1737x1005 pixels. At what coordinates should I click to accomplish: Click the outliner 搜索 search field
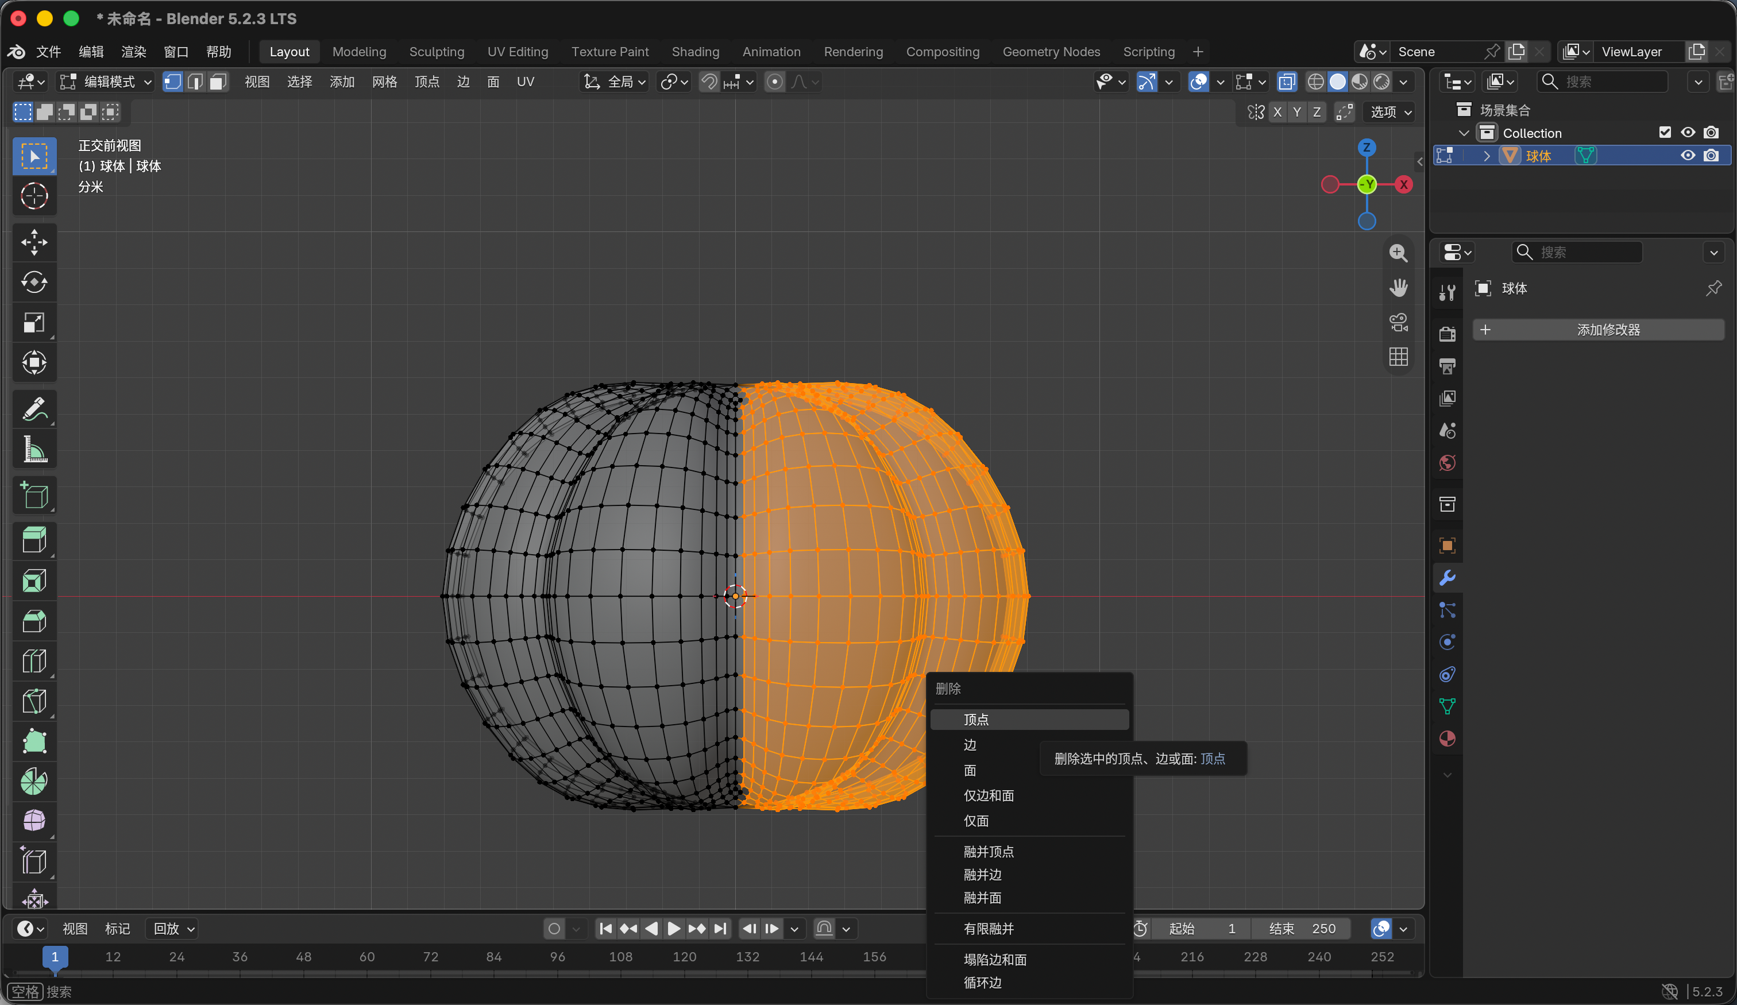click(x=1602, y=82)
